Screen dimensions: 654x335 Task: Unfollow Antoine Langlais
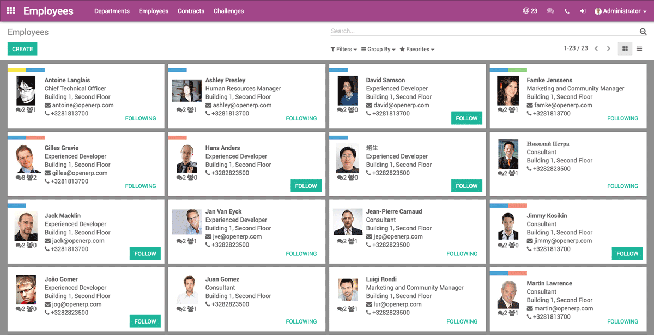pos(141,118)
